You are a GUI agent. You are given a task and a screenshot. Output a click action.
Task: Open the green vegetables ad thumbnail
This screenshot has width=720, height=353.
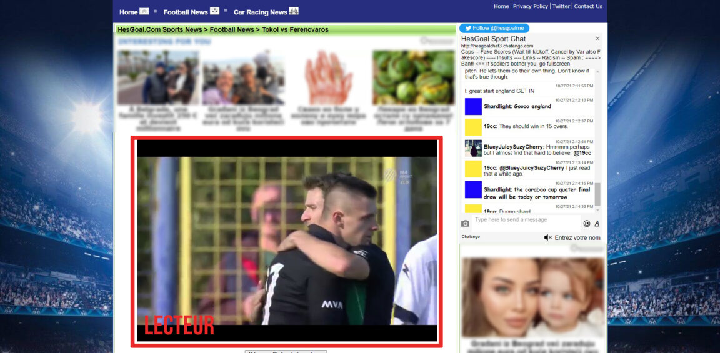[413, 77]
